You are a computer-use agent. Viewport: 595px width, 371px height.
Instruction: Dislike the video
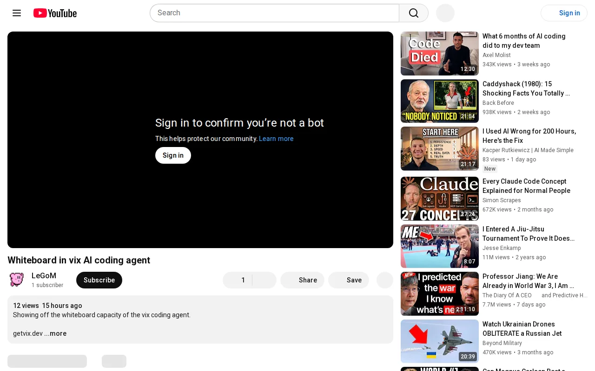264,280
